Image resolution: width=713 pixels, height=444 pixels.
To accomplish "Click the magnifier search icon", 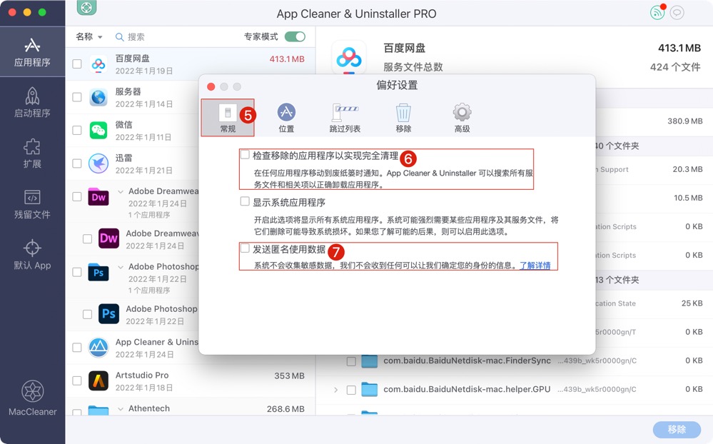I will (x=120, y=37).
